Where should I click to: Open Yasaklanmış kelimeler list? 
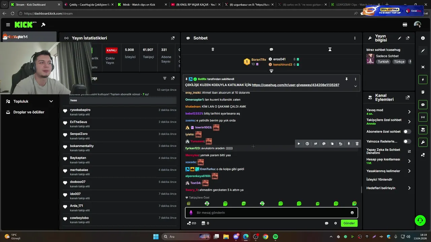389,171
